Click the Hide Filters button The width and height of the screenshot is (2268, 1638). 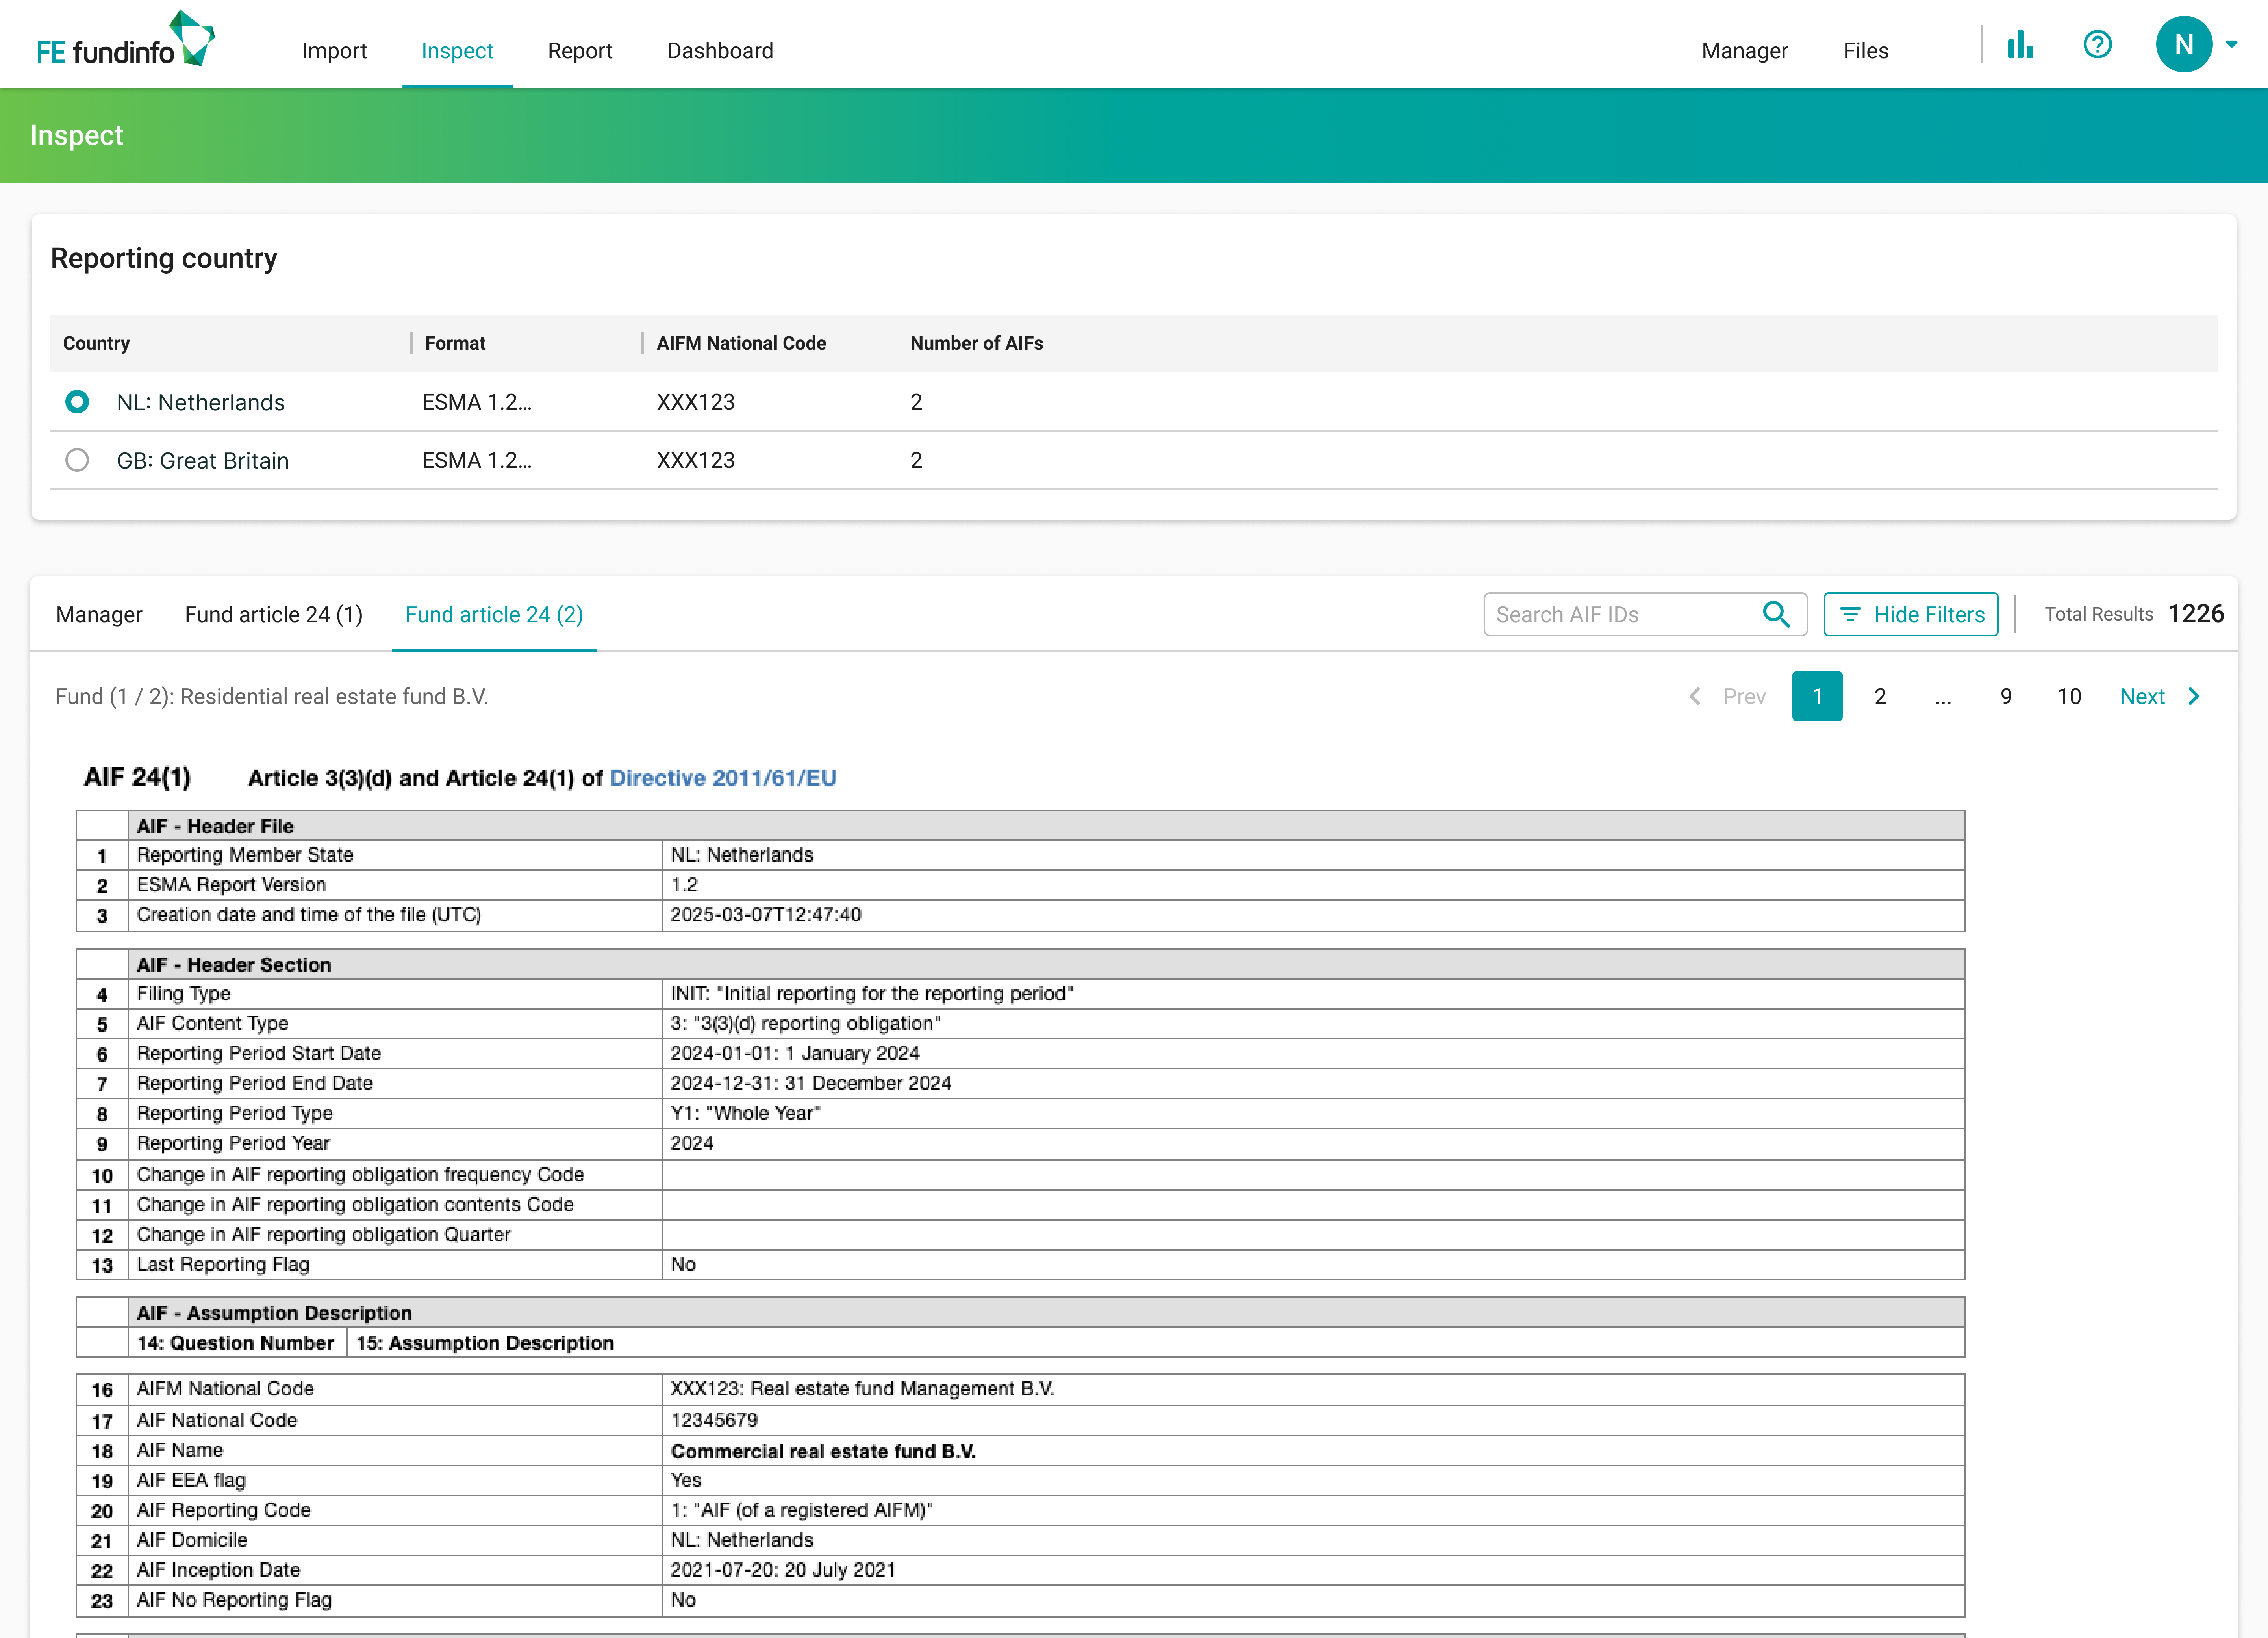point(1910,614)
